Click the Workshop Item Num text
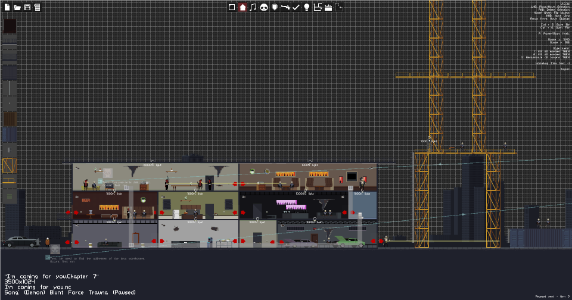The image size is (572, 300). 552,64
